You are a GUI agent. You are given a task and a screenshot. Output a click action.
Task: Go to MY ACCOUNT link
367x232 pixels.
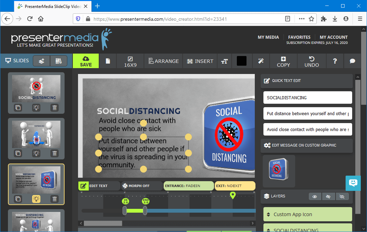(334, 37)
